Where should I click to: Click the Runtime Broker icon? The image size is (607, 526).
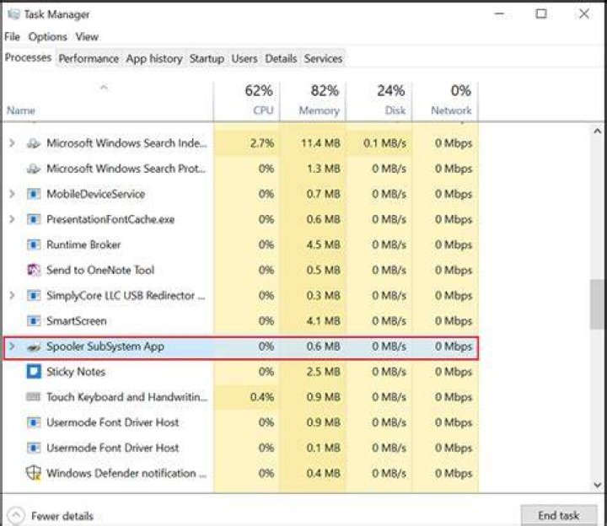click(33, 244)
